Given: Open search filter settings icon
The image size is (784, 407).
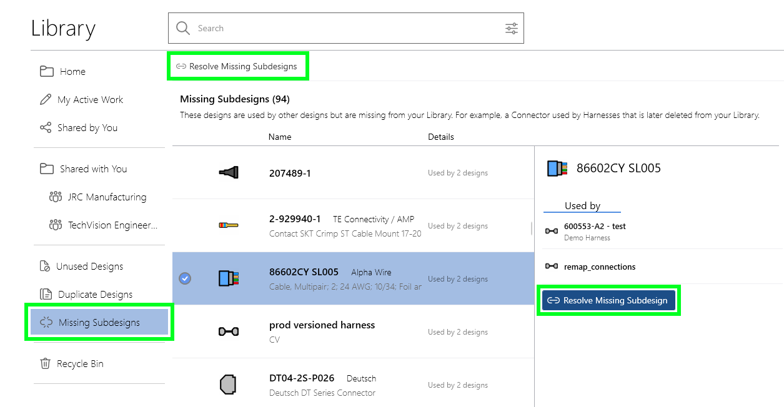Looking at the screenshot, I should [511, 28].
